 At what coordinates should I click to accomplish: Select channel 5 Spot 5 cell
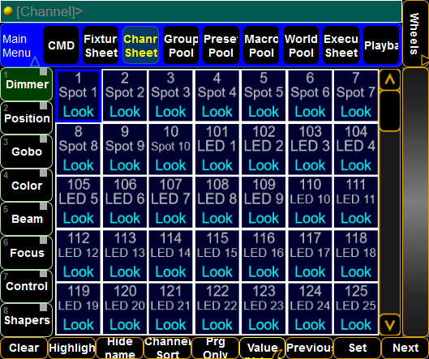coord(264,96)
